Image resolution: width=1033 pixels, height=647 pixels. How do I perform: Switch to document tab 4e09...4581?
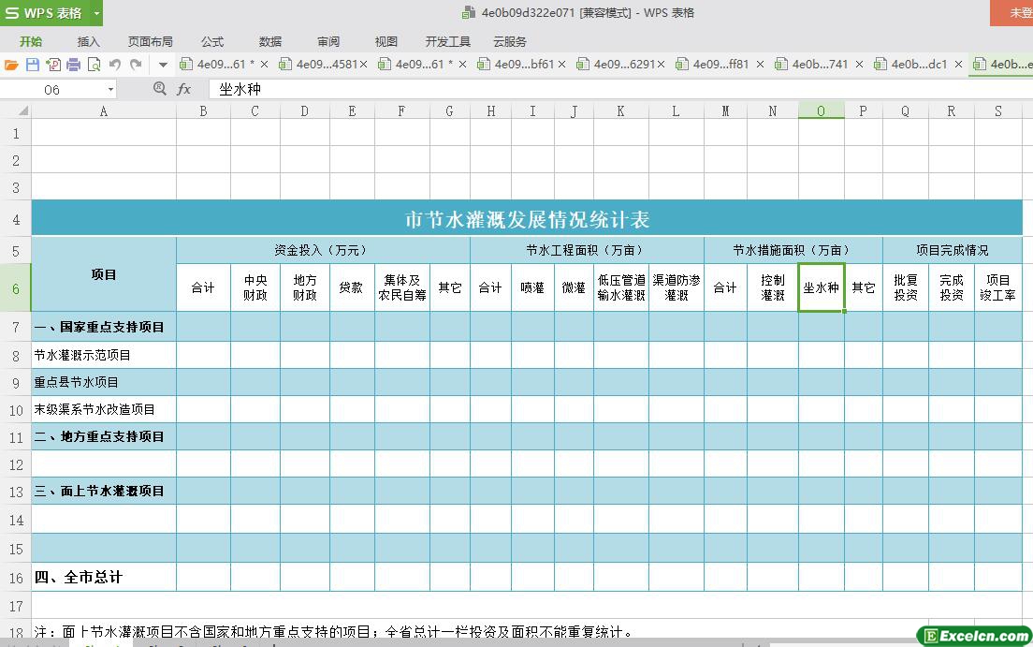(326, 65)
